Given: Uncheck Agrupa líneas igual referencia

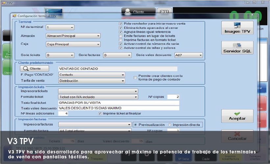Looking at the screenshot, I should pyautogui.click(x=121, y=32).
